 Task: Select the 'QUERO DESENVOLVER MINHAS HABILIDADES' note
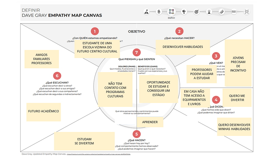(x=234, y=127)
